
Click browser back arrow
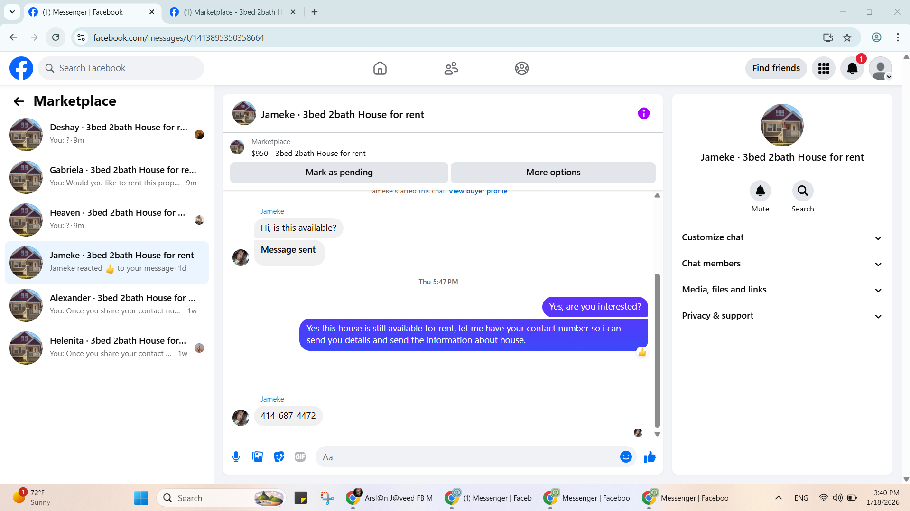tap(13, 37)
